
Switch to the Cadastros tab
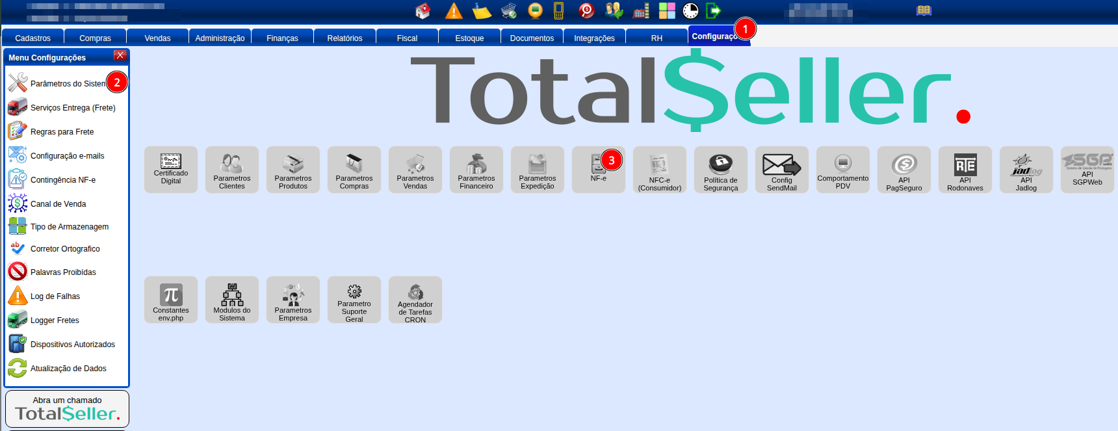(x=33, y=38)
